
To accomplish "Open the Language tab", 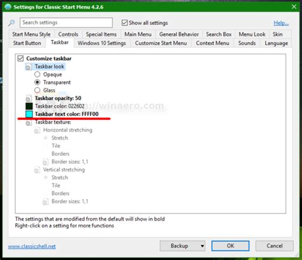I will (x=276, y=43).
